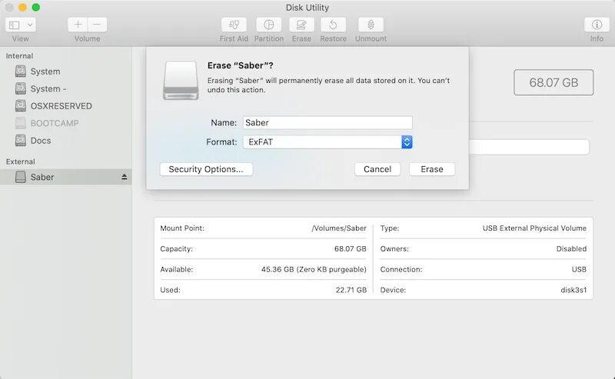Click the Erase toolbar icon
Viewport: 615px width, 379px height.
(x=301, y=25)
